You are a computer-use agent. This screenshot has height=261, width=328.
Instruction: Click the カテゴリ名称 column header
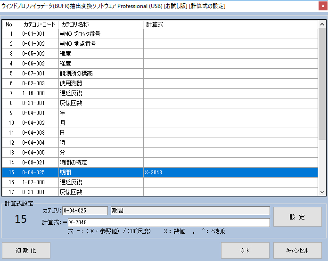point(101,24)
